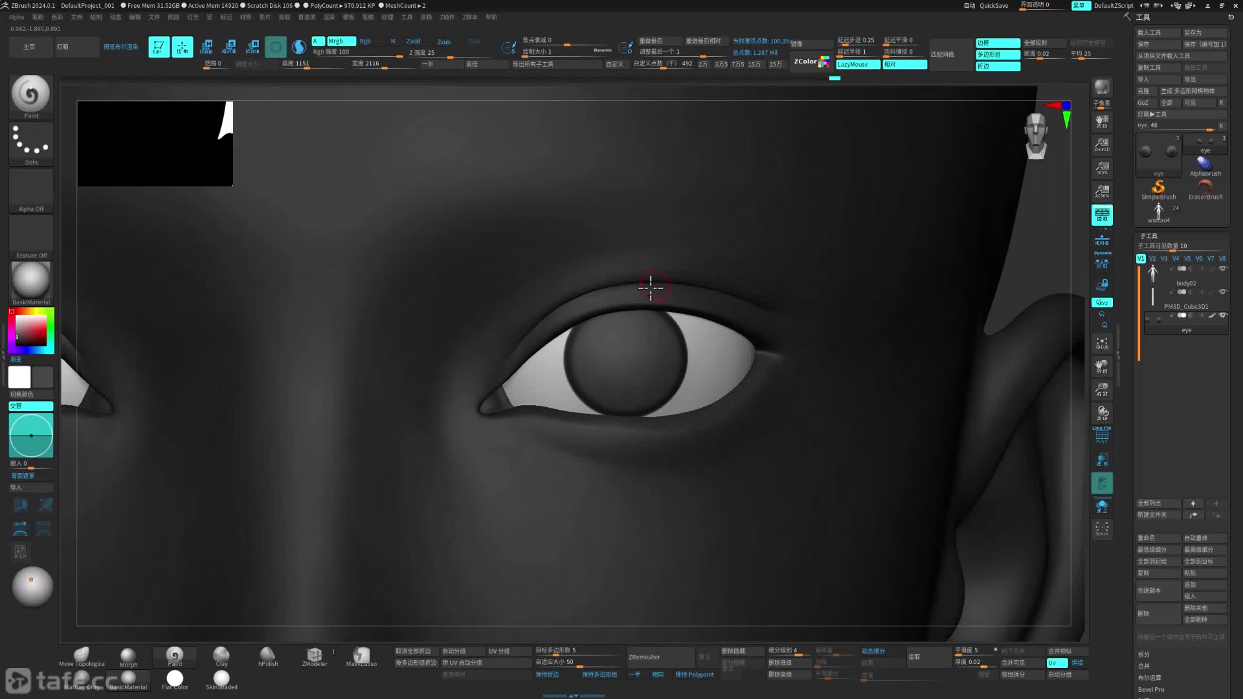Click the ZRemesher button
This screenshot has height=699, width=1243.
tap(661, 657)
